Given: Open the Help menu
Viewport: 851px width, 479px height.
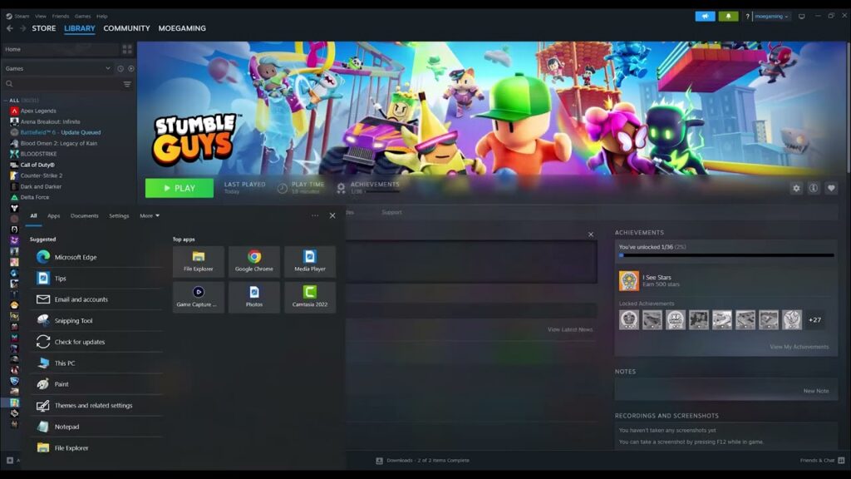Looking at the screenshot, I should point(101,17).
